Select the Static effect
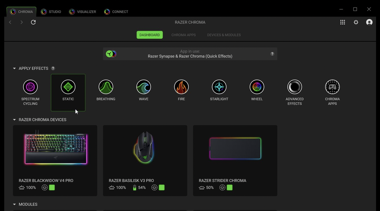This screenshot has width=380, height=211. click(68, 87)
